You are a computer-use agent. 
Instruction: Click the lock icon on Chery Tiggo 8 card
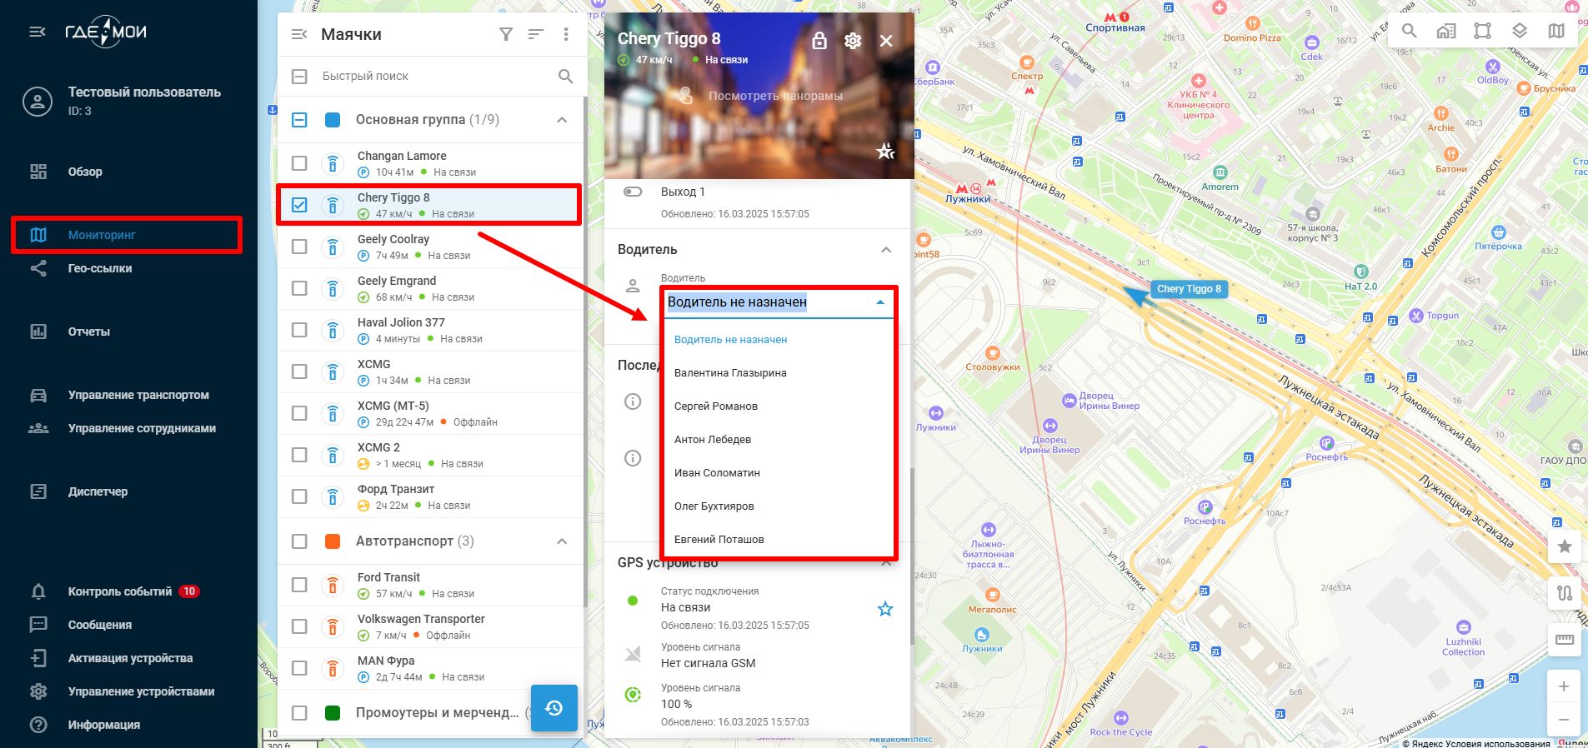pyautogui.click(x=819, y=40)
